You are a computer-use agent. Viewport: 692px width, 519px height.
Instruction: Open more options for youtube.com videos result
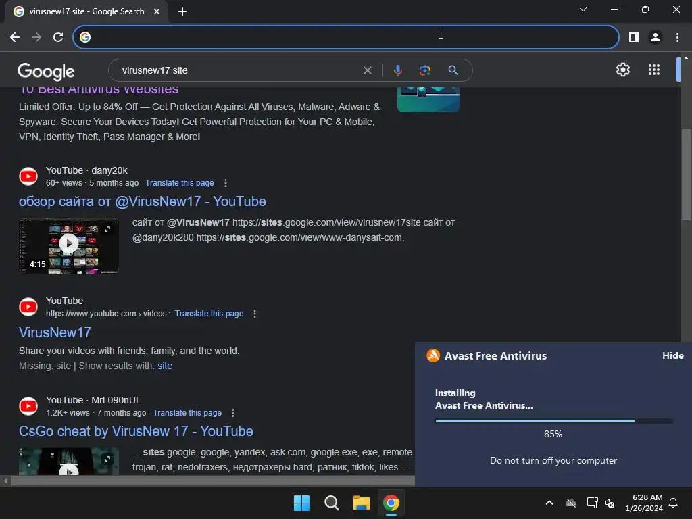(255, 314)
